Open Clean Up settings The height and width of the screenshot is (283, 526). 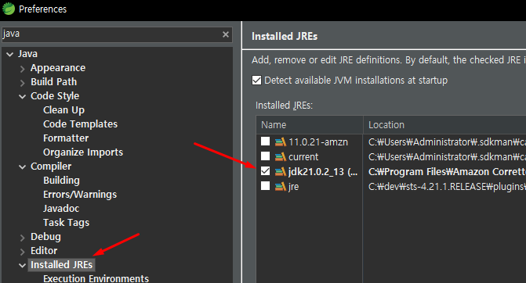63,110
